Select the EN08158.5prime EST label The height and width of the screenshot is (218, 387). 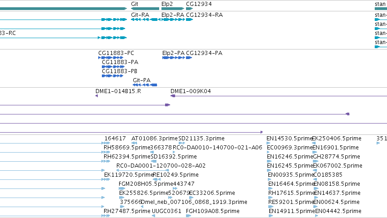337,184
